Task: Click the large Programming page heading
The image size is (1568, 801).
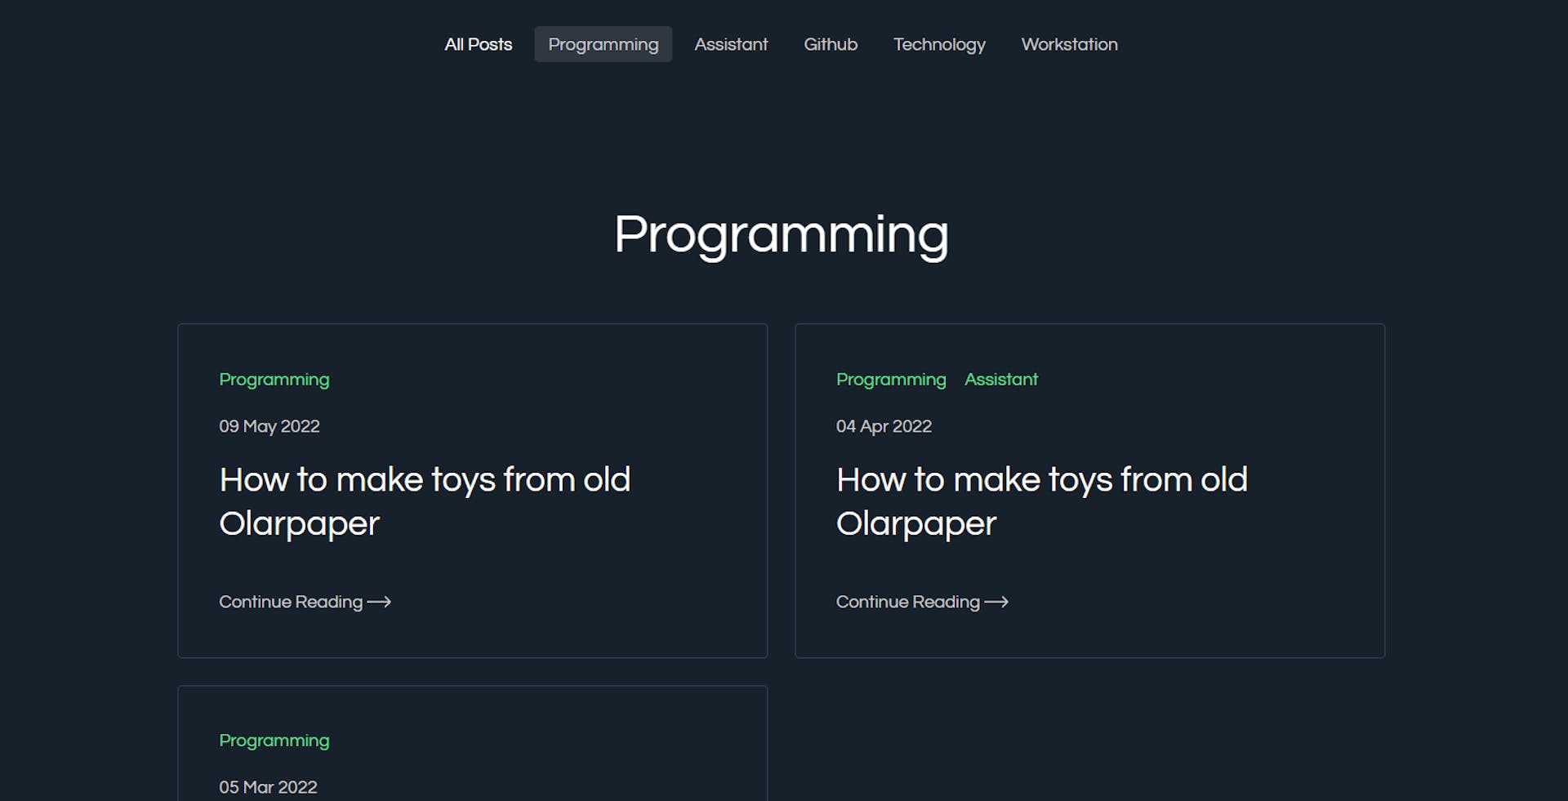Action: 782,235
